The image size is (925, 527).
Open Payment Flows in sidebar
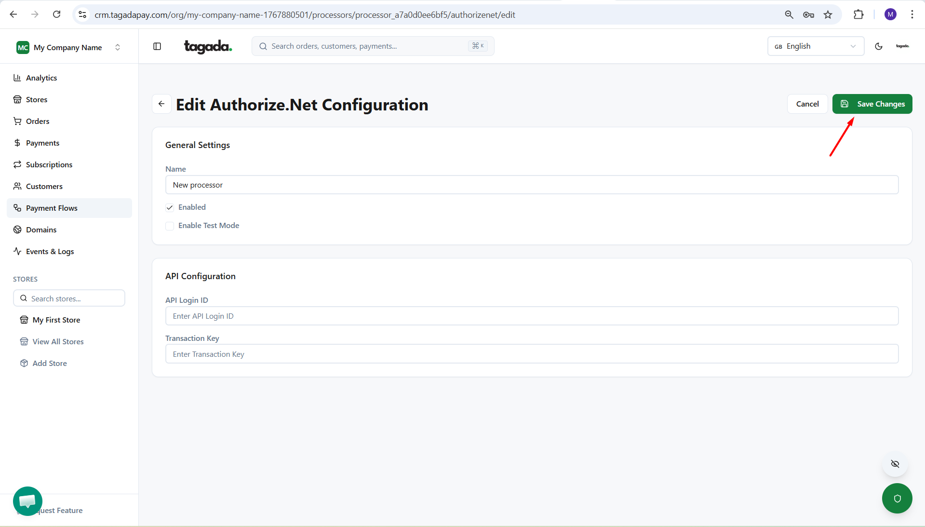pos(52,208)
